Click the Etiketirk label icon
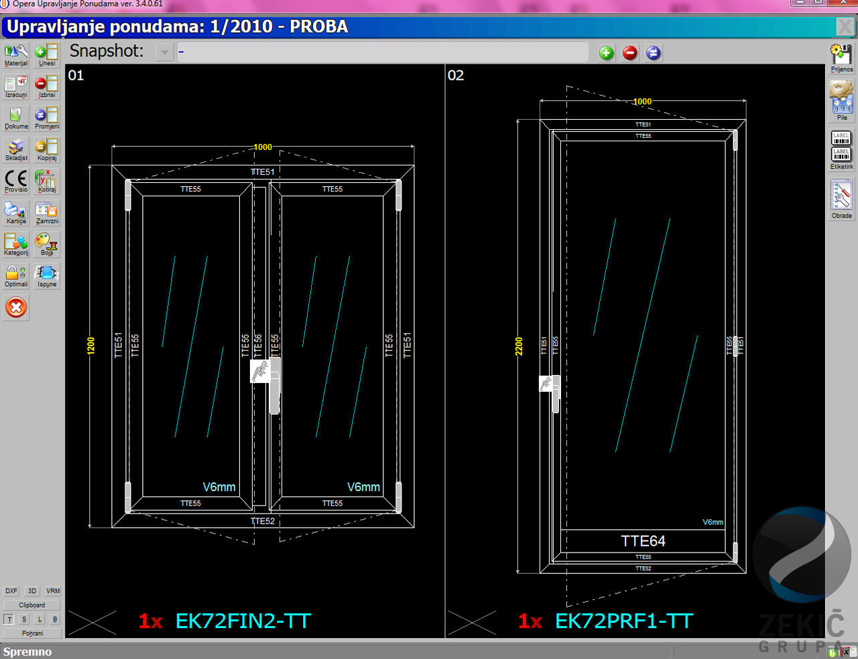The height and width of the screenshot is (659, 858). [x=841, y=150]
